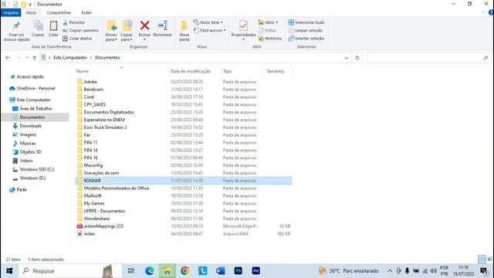Screen dimensions: 494x278
Task: Open Photoshop from the taskbar
Action: 239,271
